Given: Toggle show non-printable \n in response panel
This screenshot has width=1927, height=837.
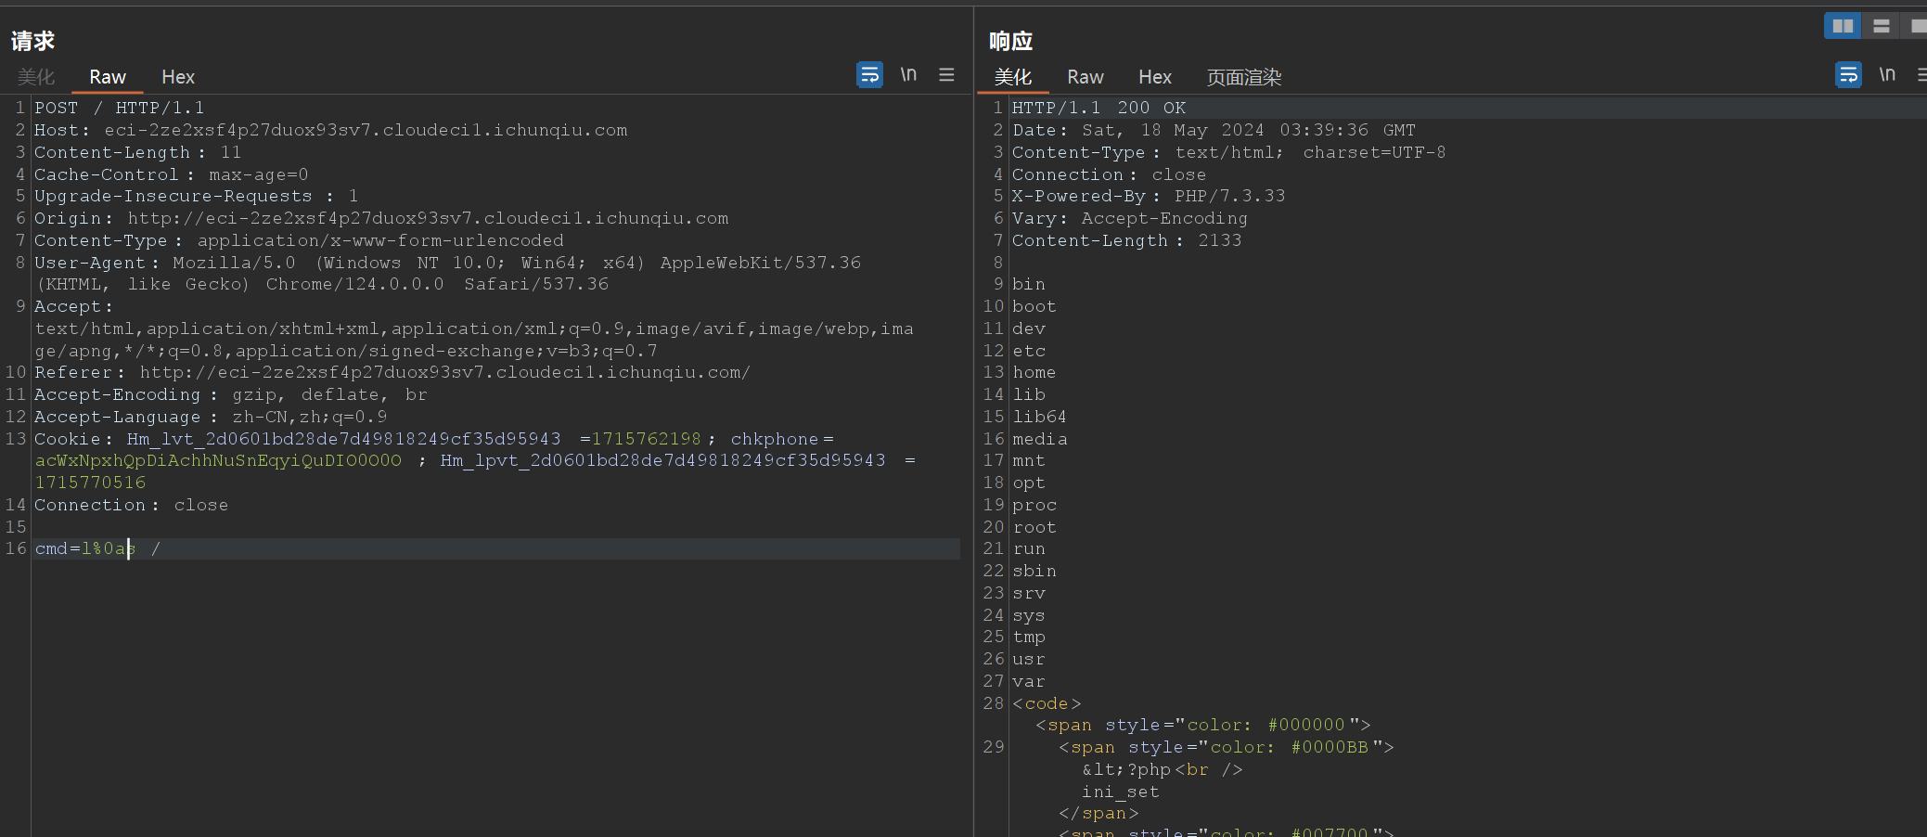Looking at the screenshot, I should (x=1887, y=74).
